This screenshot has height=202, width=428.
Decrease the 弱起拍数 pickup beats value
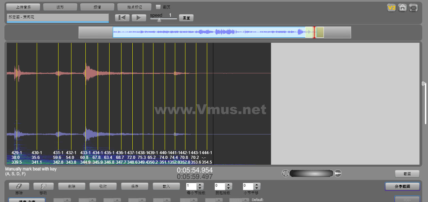[229, 188]
